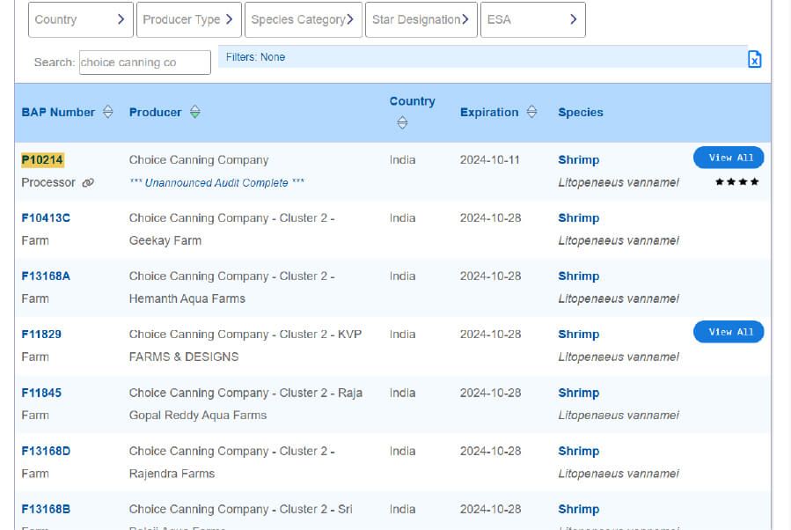Click 'Litopenaeus vannamei' in the F13168D row

619,474
